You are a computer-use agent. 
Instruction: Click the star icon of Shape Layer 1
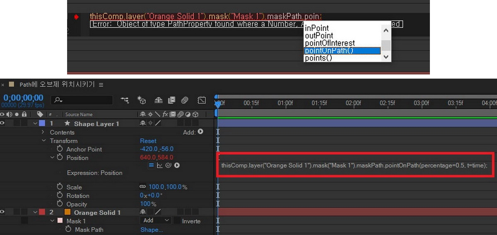(x=67, y=123)
